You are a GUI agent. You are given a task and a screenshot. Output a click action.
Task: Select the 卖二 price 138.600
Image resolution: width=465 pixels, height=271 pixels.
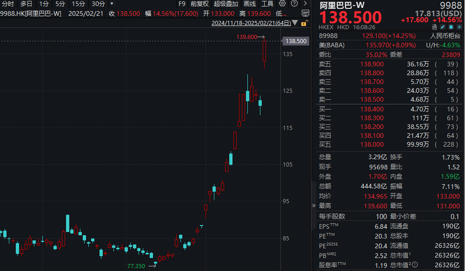coord(372,91)
